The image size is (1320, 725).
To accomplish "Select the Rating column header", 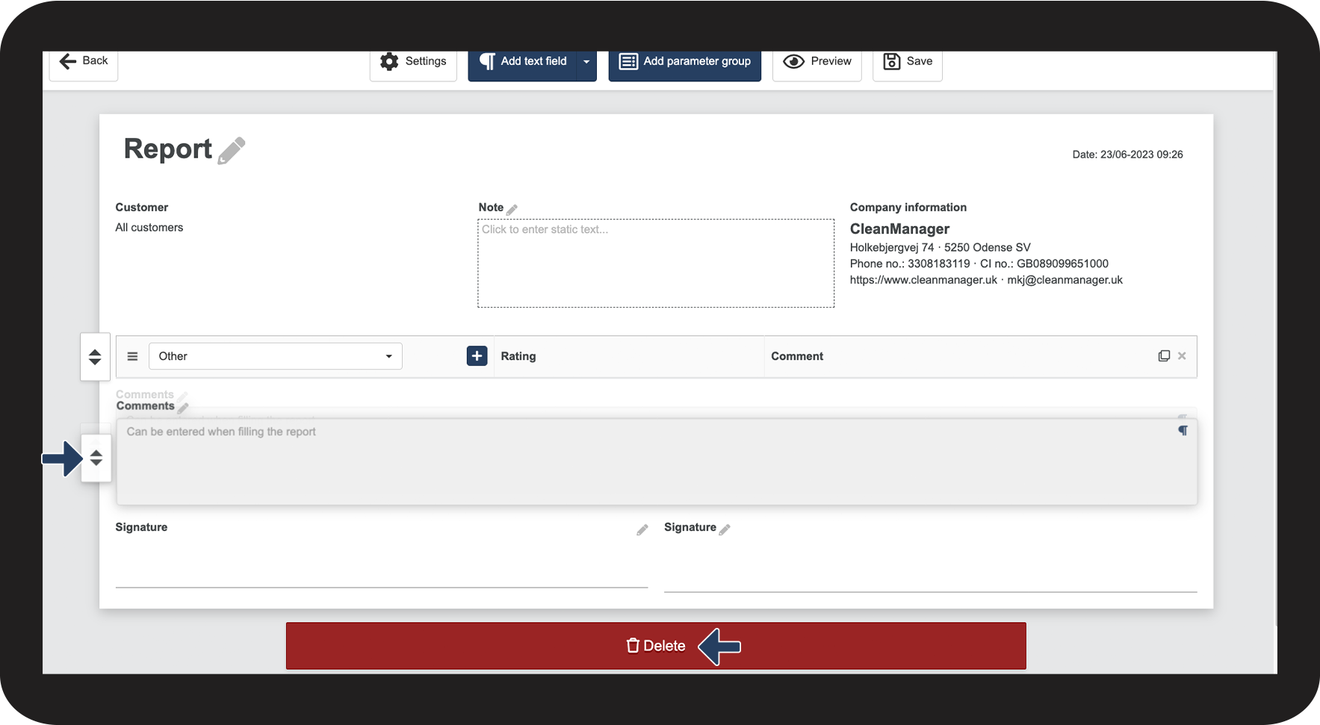I will [x=518, y=356].
